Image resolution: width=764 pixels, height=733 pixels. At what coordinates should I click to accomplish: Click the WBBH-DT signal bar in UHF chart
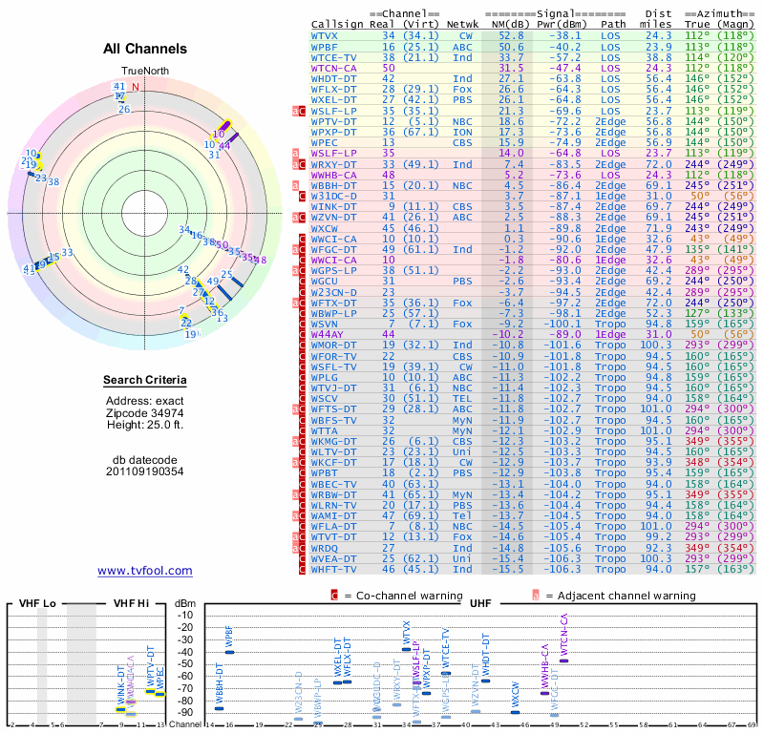(x=219, y=708)
